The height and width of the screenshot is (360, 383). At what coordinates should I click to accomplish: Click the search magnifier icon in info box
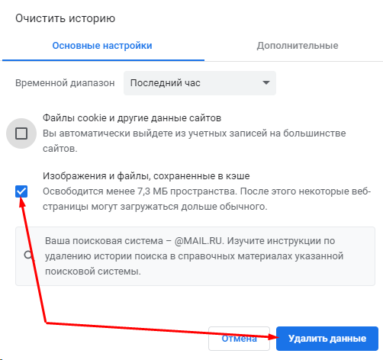(x=28, y=255)
